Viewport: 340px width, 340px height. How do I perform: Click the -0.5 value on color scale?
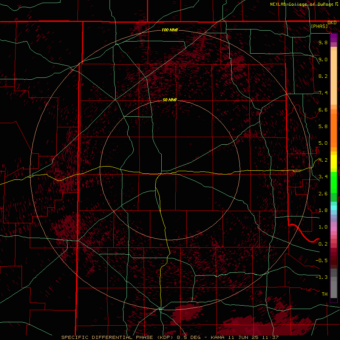tap(321, 261)
